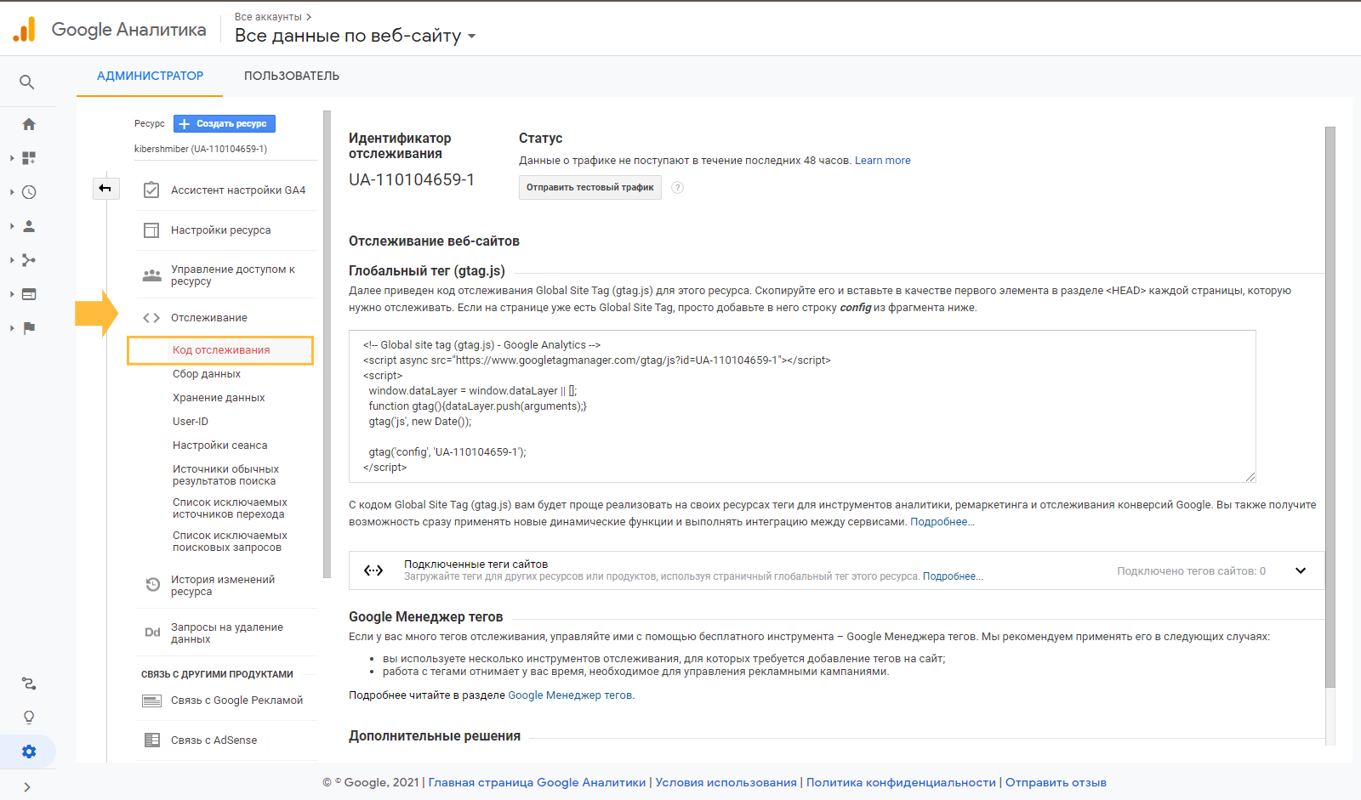
Task: Follow the Learn more status link
Action: click(x=882, y=161)
